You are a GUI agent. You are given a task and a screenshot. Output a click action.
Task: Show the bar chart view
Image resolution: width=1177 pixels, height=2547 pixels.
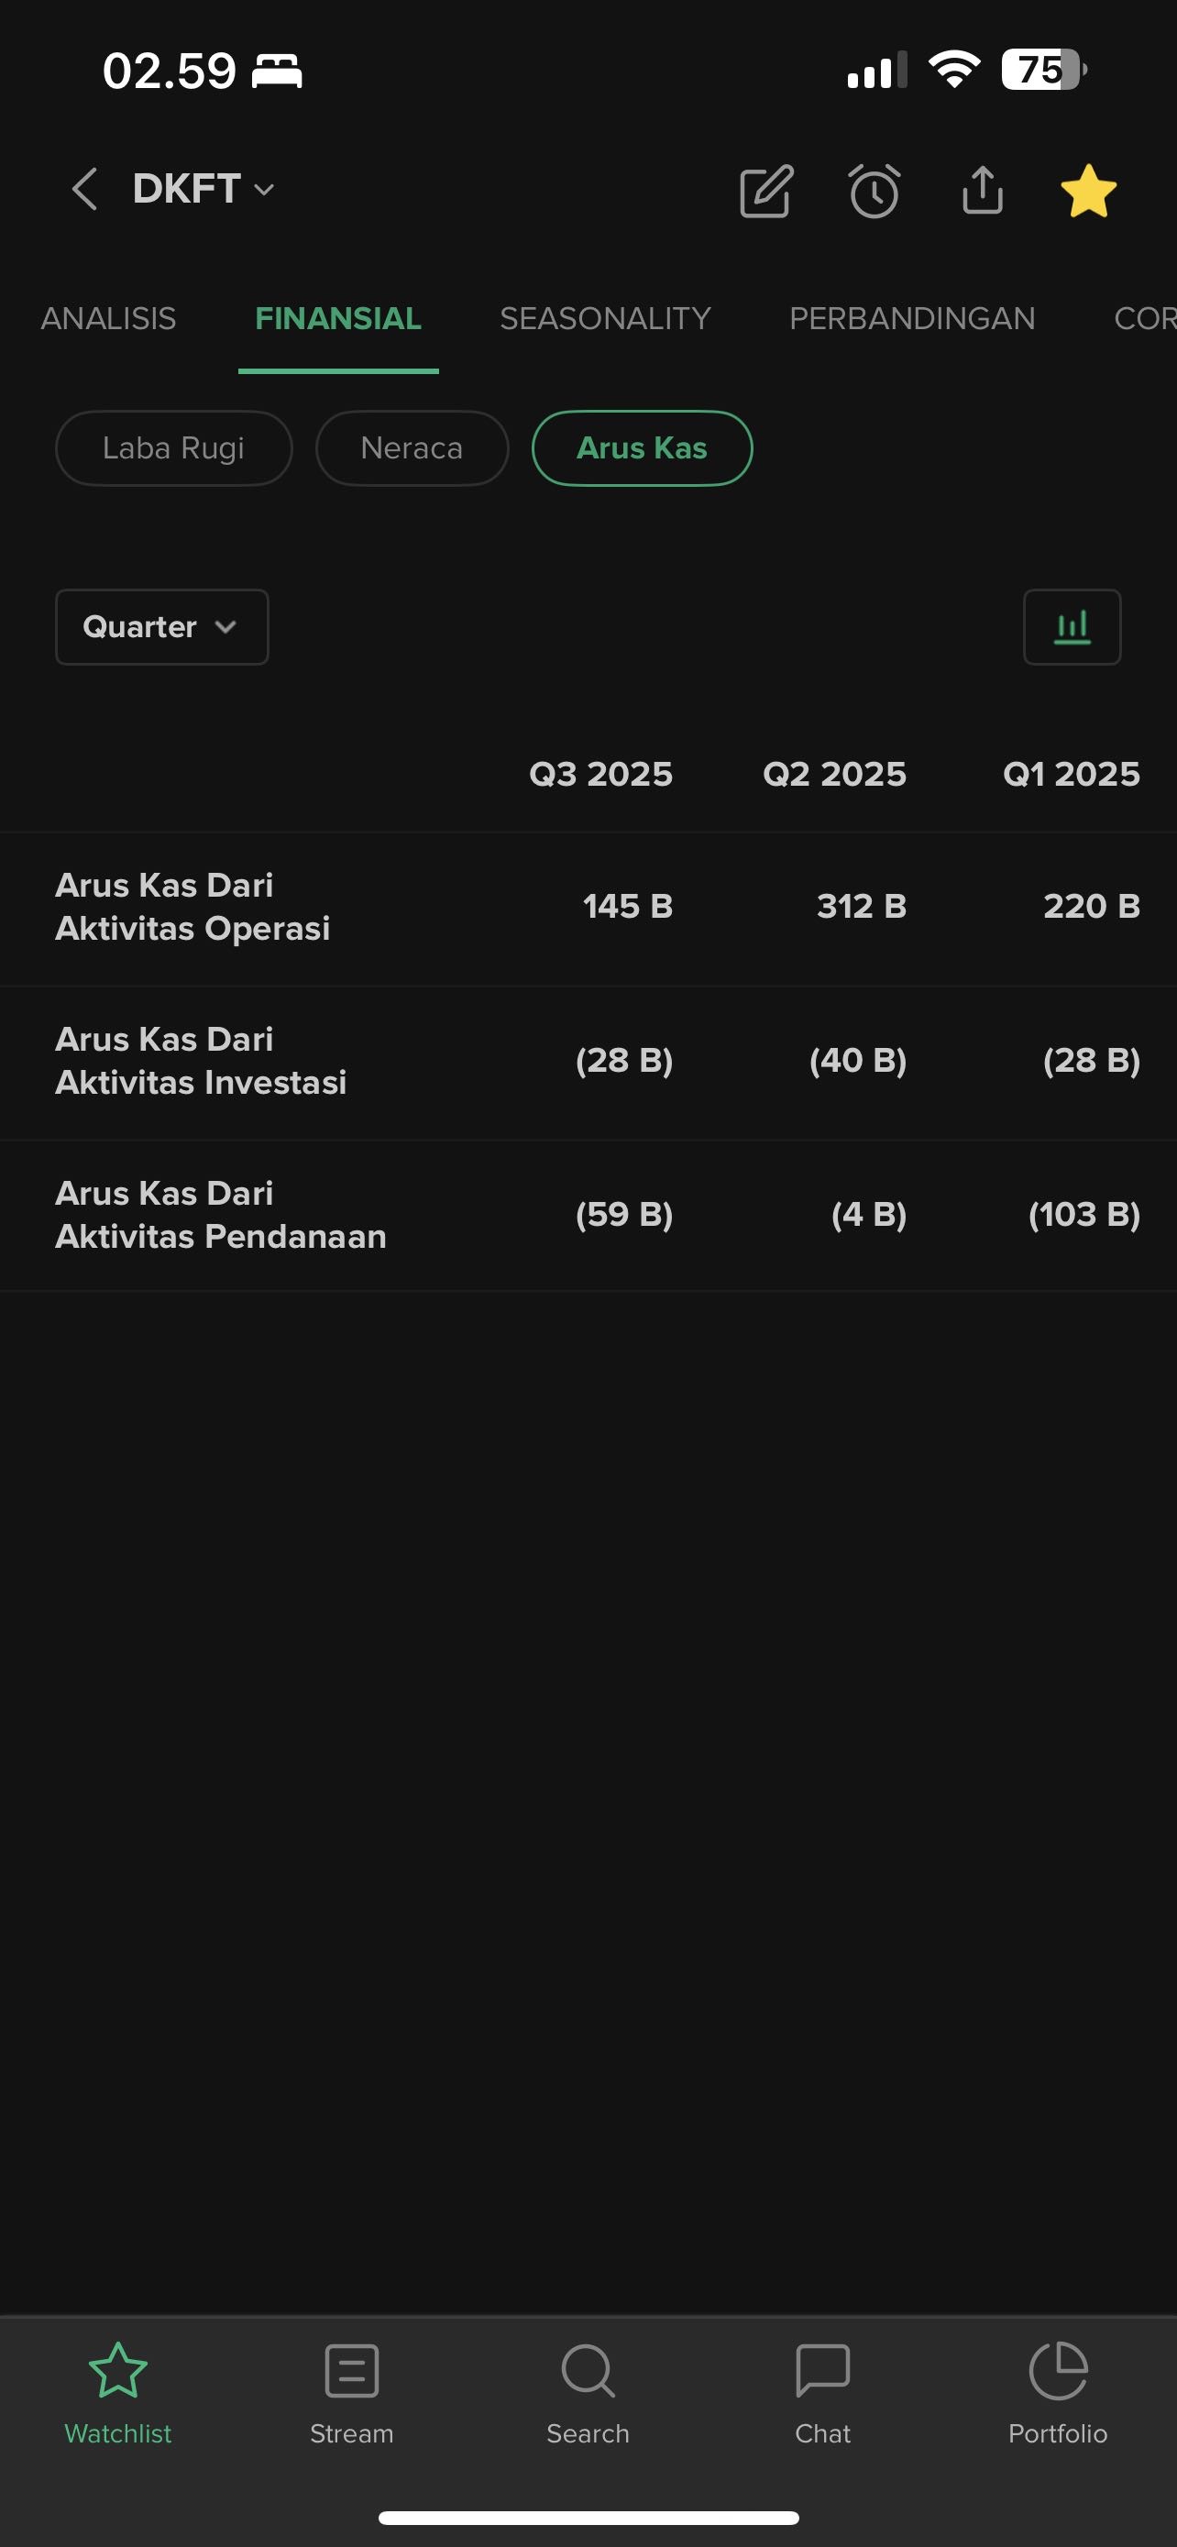pyautogui.click(x=1072, y=627)
